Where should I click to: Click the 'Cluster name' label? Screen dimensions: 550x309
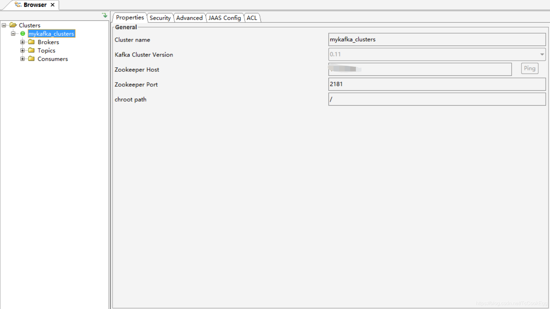(132, 40)
